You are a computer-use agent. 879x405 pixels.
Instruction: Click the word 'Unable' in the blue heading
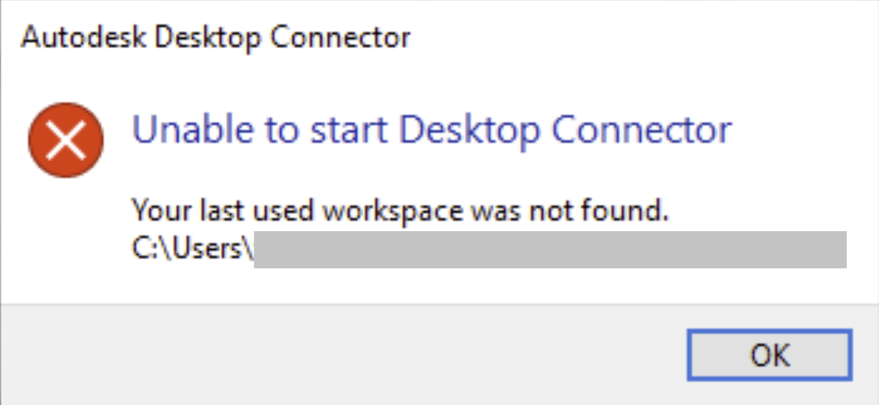193,130
